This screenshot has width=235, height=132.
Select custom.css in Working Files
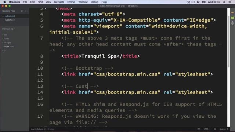click(x=10, y=20)
